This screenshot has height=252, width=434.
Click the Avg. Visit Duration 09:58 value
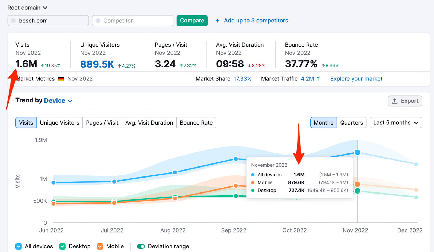(x=230, y=64)
